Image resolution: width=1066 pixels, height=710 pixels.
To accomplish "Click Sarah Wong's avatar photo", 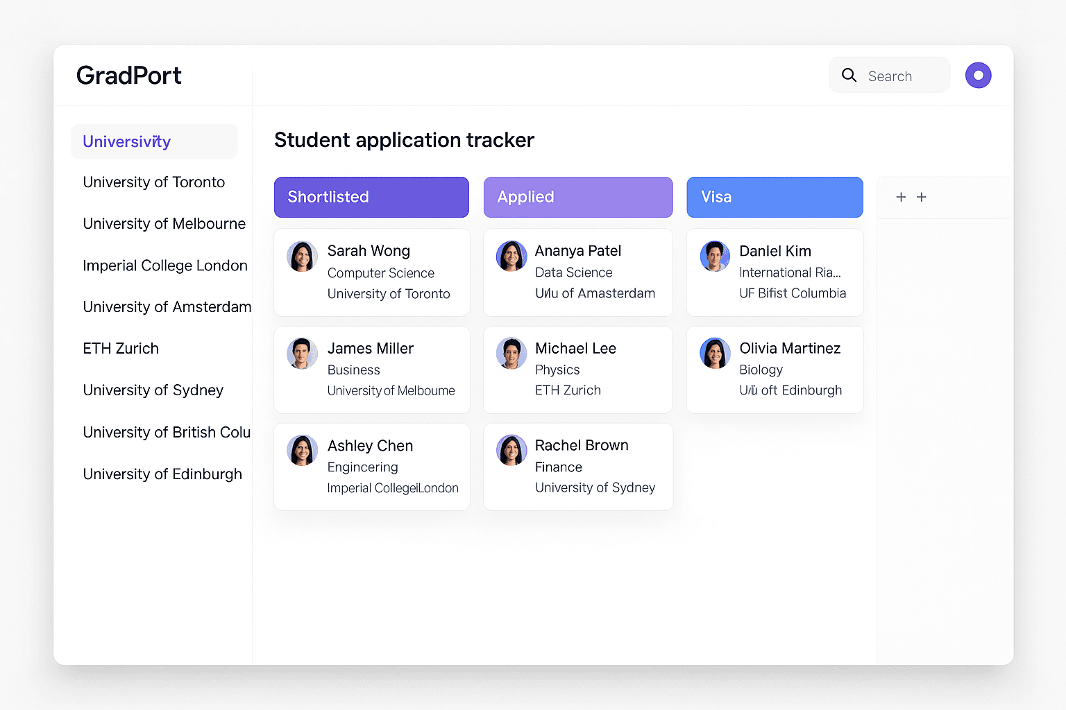I will (x=302, y=257).
